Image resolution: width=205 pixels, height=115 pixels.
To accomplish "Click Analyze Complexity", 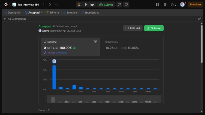I will (56, 53).
